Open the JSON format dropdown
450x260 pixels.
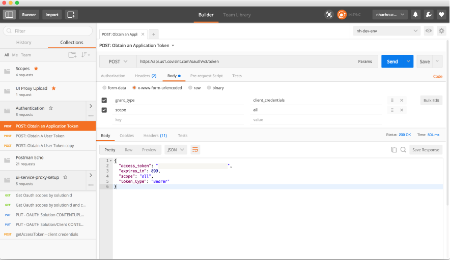pyautogui.click(x=176, y=150)
